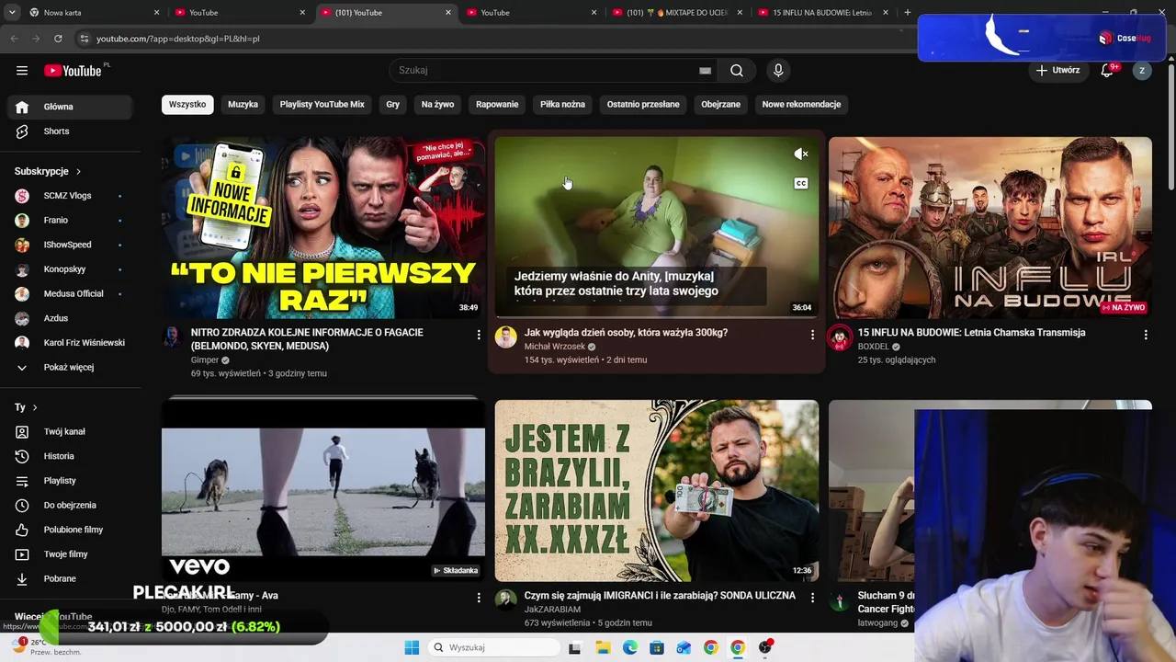Open options for the 15 INFLU NA BUDOWIE video
Viewport: 1176px width, 662px height.
coord(1146,335)
